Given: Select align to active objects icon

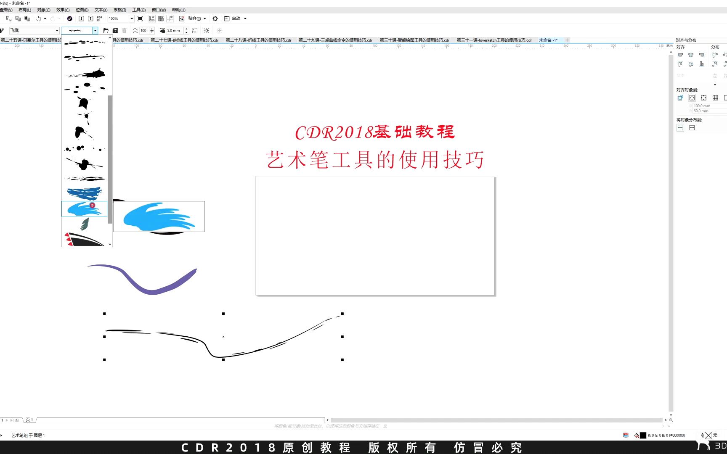Looking at the screenshot, I should tap(680, 98).
